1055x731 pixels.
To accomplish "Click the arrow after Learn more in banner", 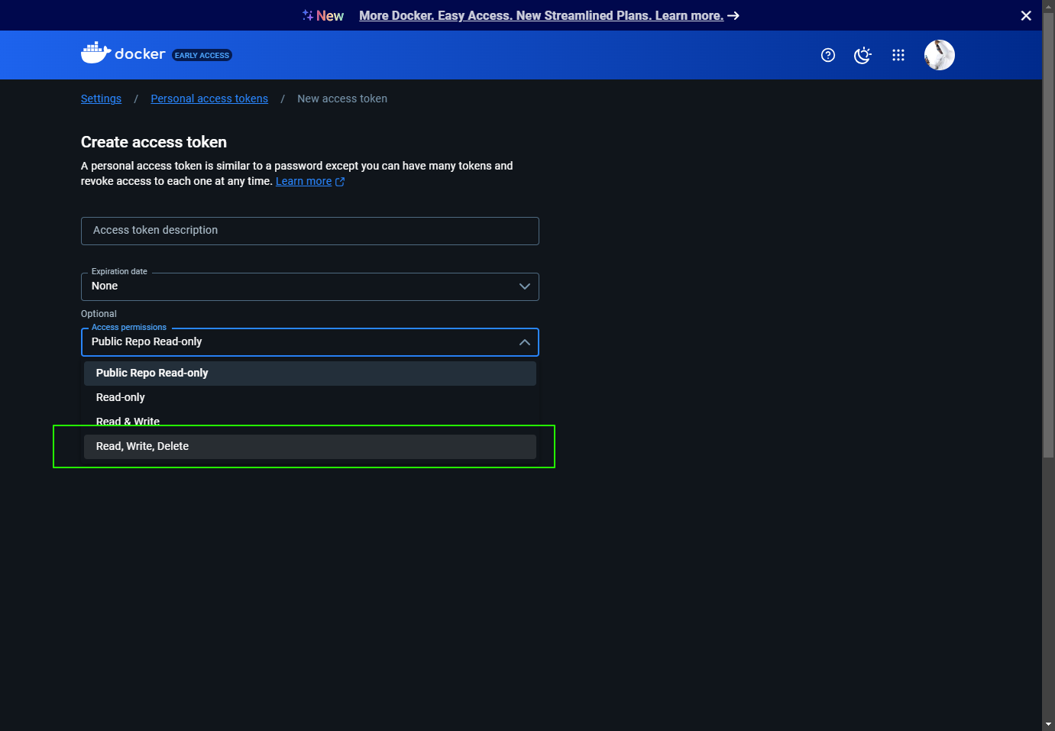I will click(x=733, y=15).
